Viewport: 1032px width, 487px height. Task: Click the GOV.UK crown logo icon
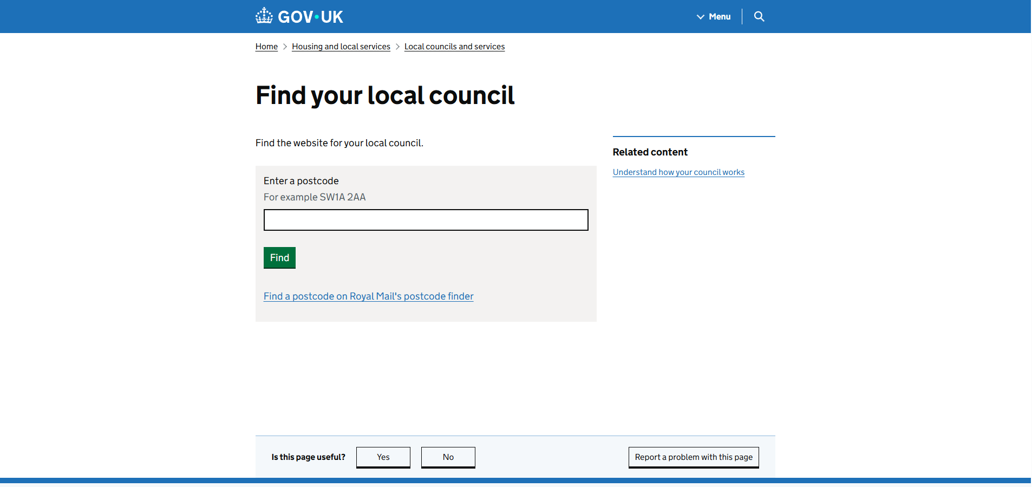click(264, 16)
